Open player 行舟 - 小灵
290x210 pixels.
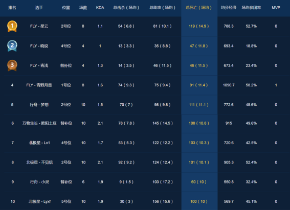tap(39, 182)
